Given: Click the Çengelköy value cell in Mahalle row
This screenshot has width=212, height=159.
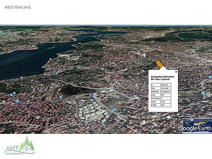Looking at the screenshot, I should click(166, 91).
